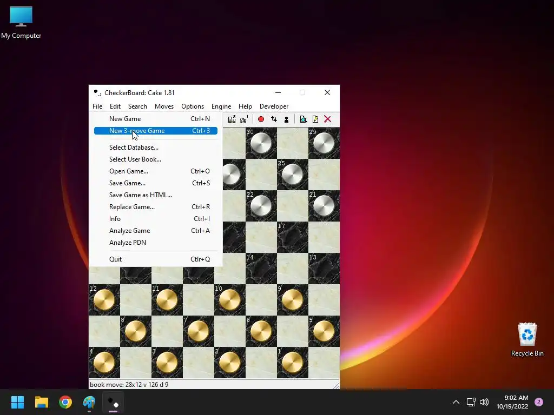
Task: Click the gold checker on square 8
Action: (136, 331)
